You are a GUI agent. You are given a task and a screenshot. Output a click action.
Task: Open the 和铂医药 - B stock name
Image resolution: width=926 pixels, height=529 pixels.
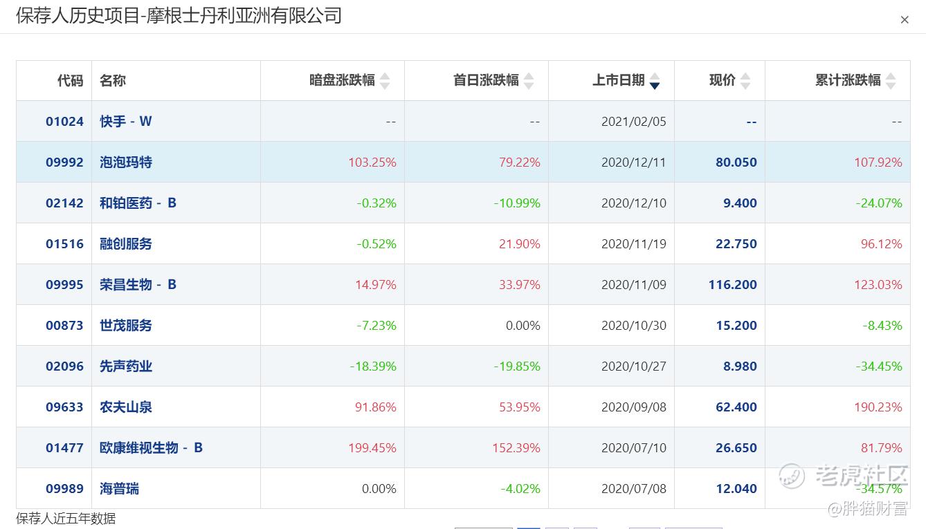point(138,203)
